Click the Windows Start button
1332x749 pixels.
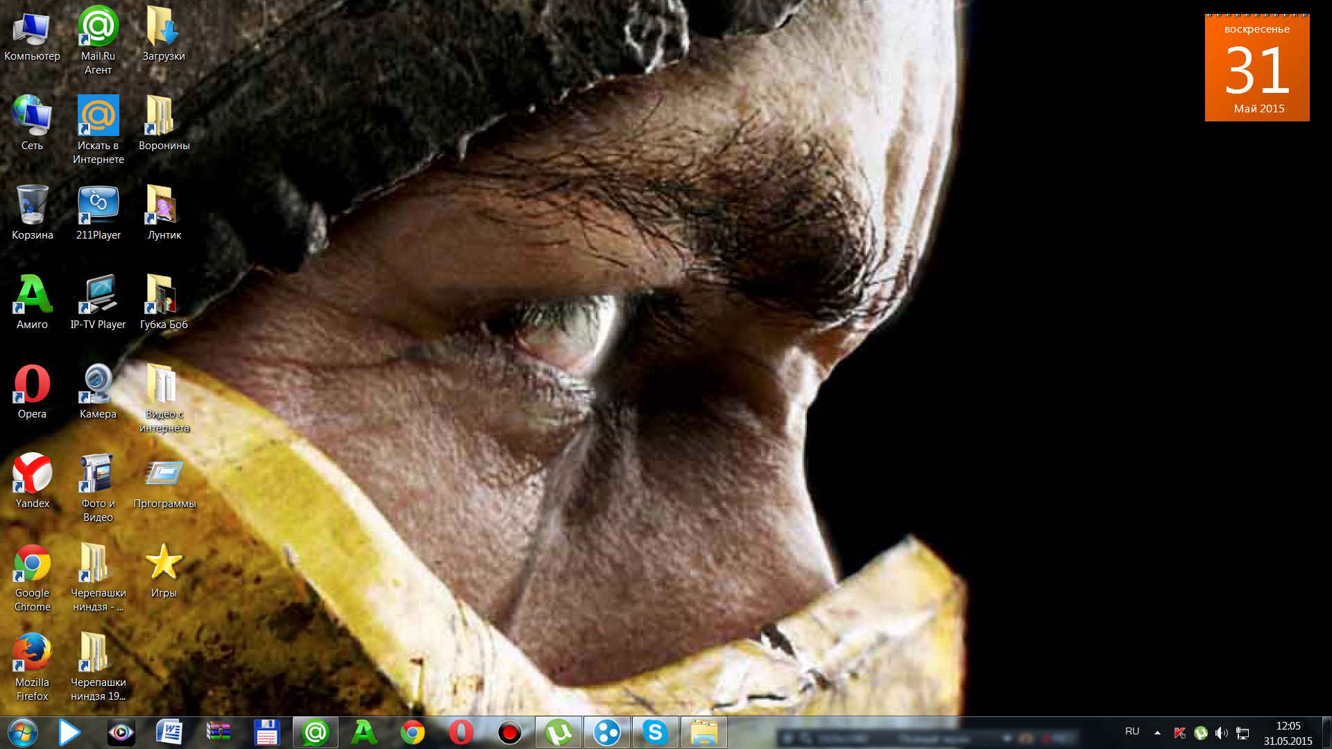click(22, 732)
